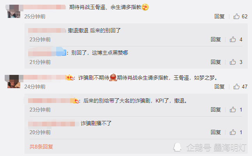This screenshot has width=252, height=156.
Task: Like the 这博主点黑赞哪 reply
Action: pyautogui.click(x=232, y=62)
